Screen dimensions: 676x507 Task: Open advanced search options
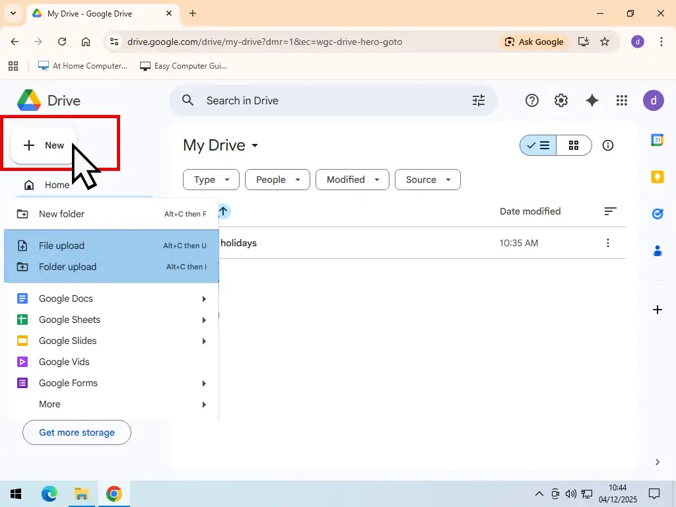coord(479,100)
